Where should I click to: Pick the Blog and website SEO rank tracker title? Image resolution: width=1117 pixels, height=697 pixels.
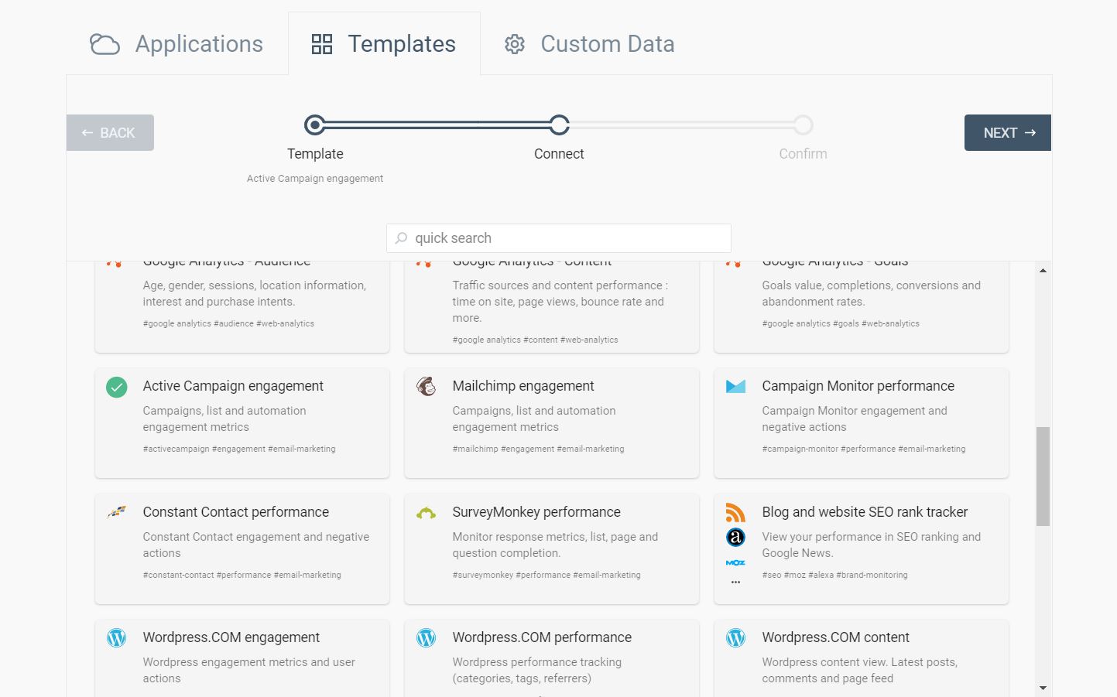pos(865,512)
